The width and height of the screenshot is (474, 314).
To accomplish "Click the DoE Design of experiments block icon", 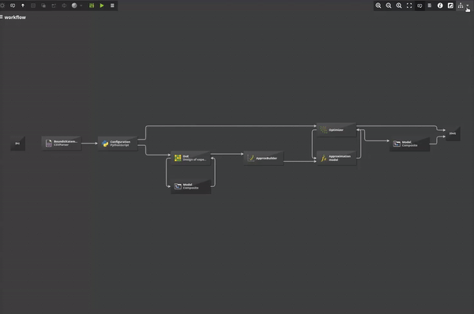I will click(x=178, y=158).
